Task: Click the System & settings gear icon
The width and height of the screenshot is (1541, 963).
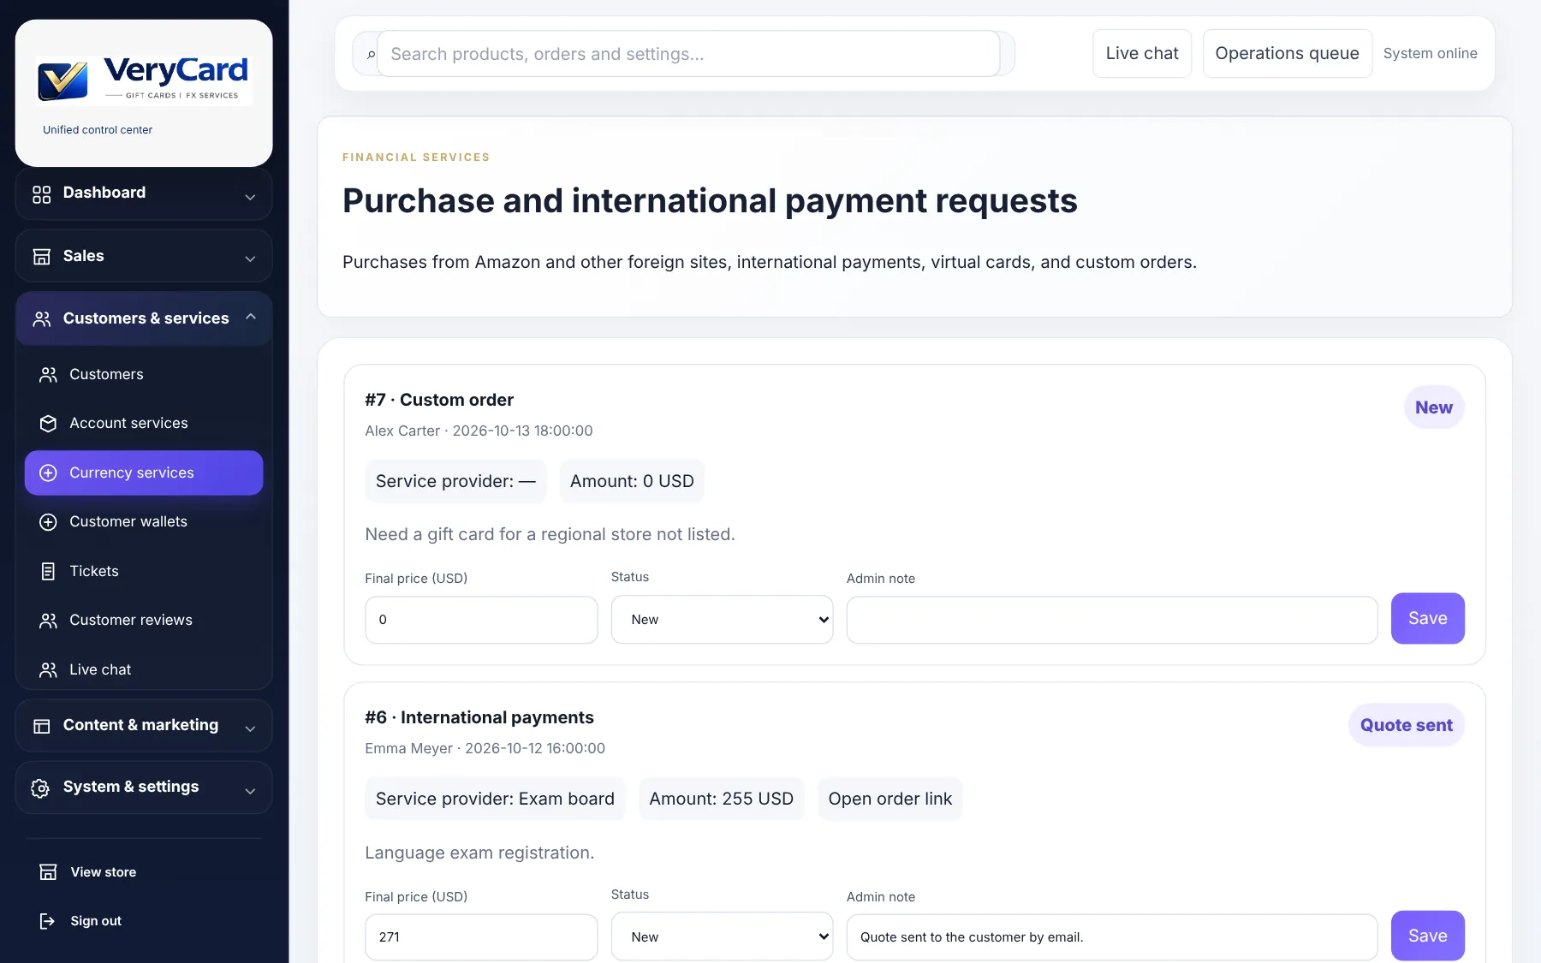Action: coord(41,788)
